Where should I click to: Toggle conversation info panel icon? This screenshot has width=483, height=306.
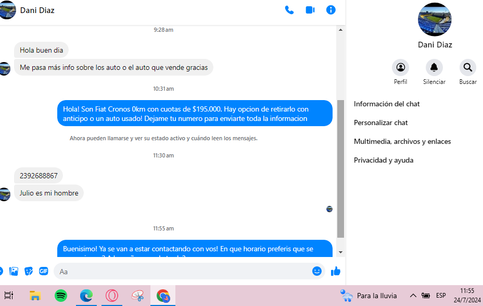pyautogui.click(x=331, y=10)
